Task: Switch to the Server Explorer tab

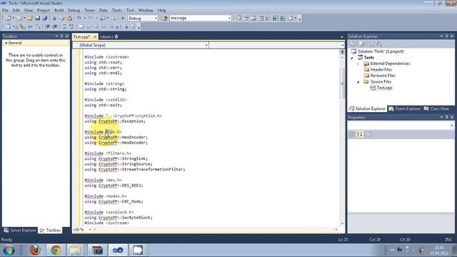Action: pyautogui.click(x=20, y=230)
